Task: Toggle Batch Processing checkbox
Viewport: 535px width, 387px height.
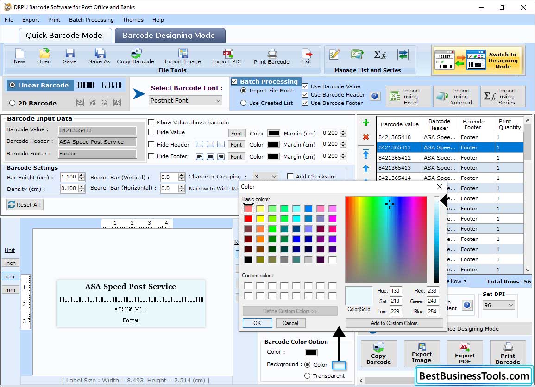Action: tap(234, 81)
